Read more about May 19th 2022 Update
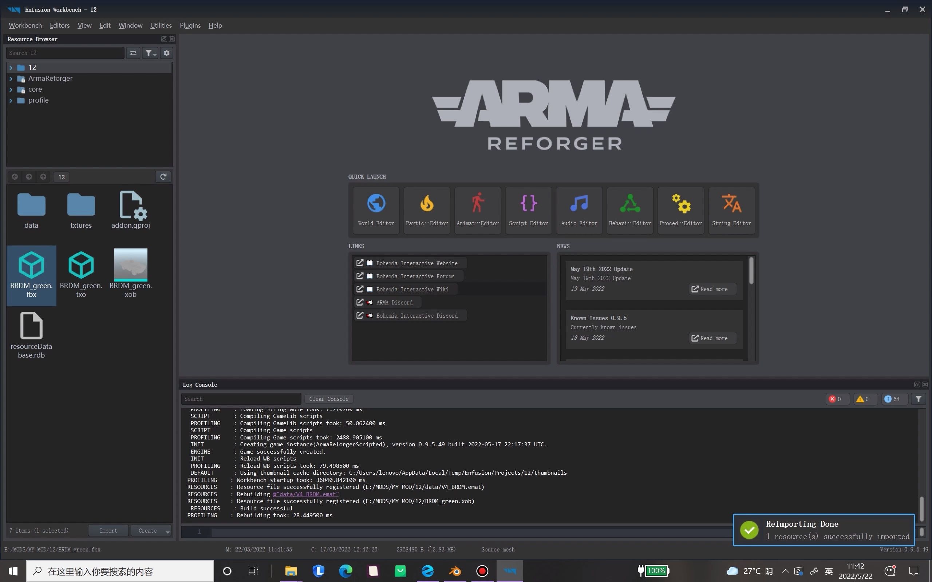The image size is (932, 582). coord(712,289)
